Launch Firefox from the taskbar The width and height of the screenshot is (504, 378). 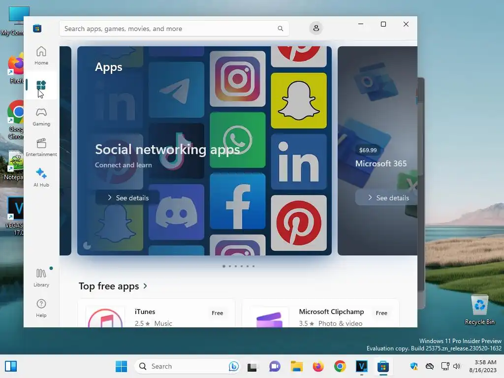point(318,366)
